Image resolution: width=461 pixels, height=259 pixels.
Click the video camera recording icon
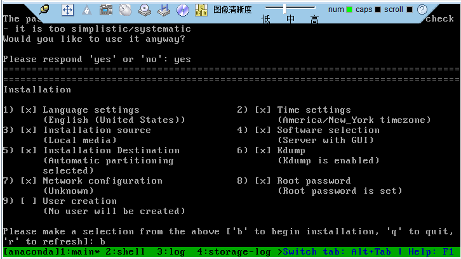[x=106, y=9]
